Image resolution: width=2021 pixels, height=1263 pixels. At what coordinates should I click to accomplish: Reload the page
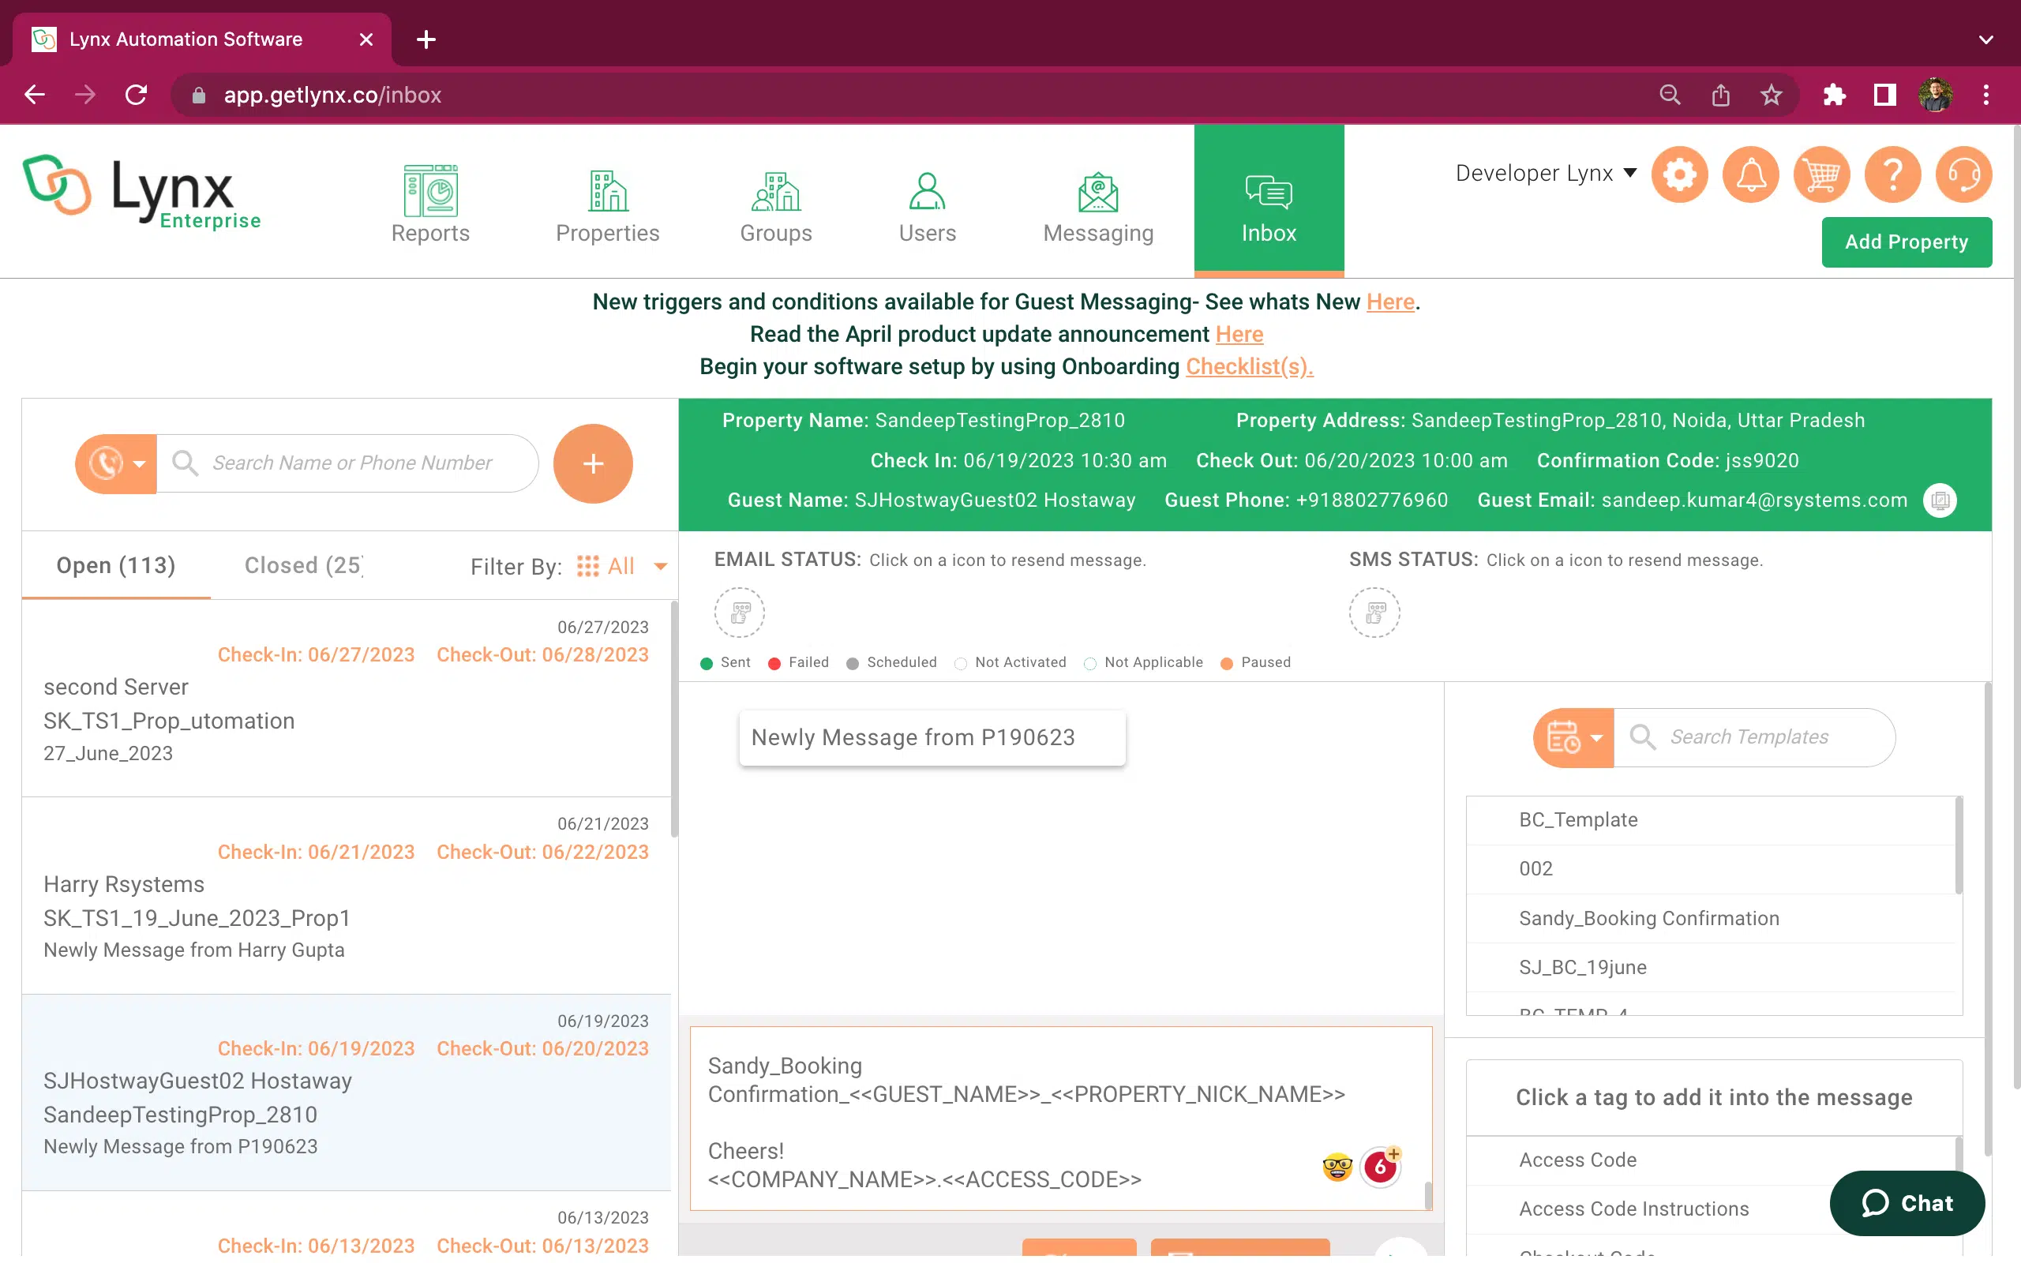pos(136,96)
